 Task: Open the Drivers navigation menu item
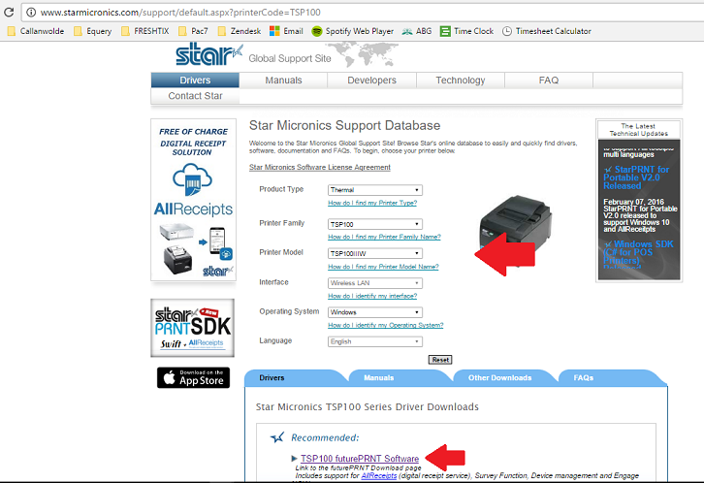[x=195, y=80]
